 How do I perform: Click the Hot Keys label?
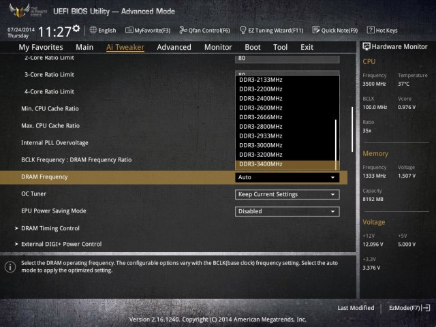click(x=386, y=30)
